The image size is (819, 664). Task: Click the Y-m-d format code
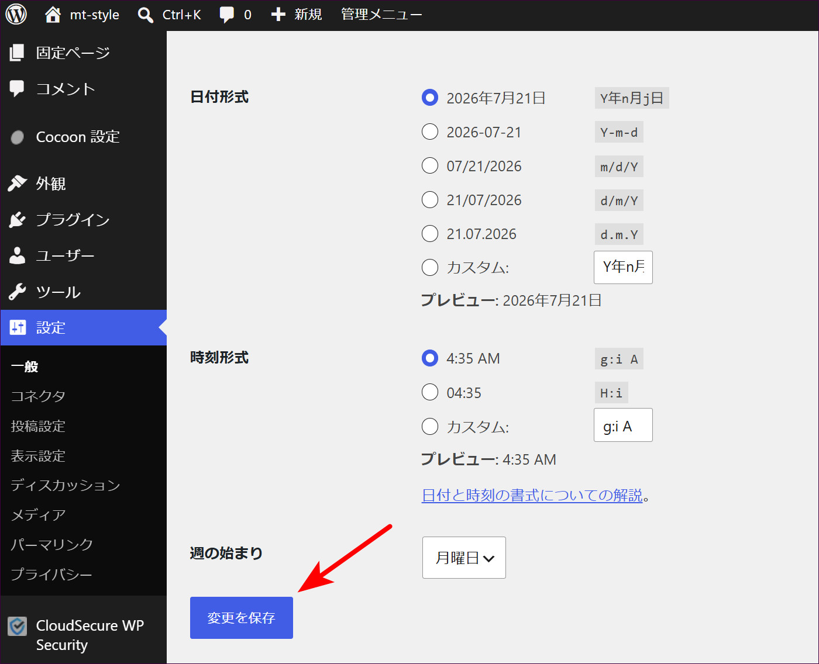(619, 132)
